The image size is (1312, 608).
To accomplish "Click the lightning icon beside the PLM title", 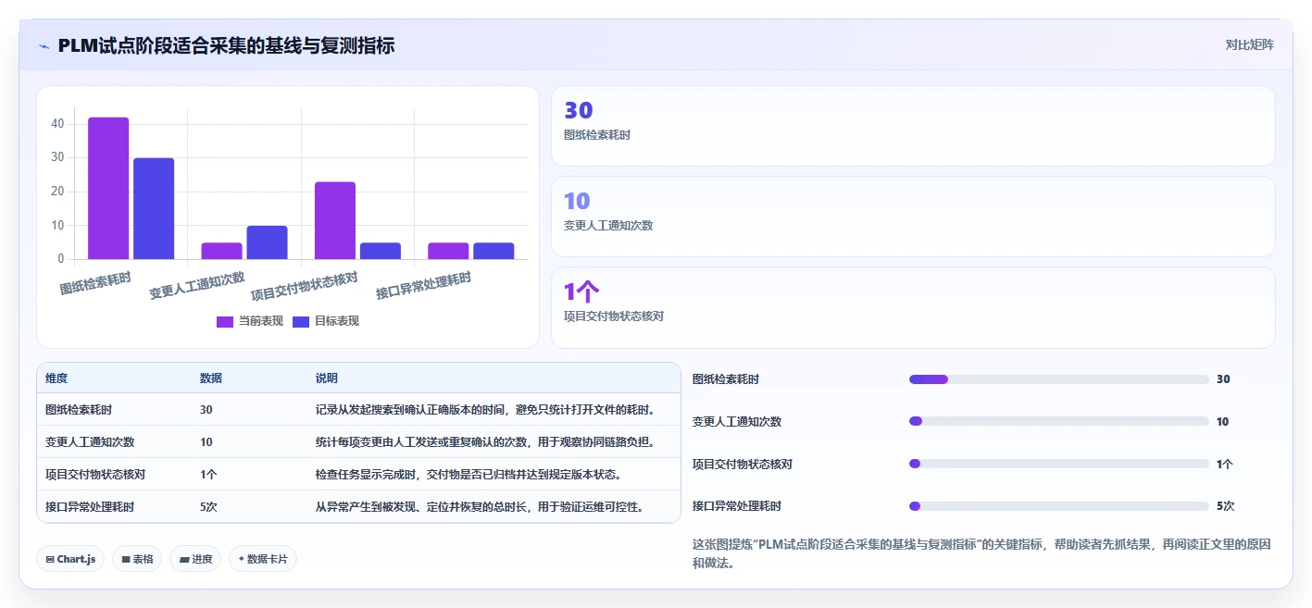I will tap(44, 45).
